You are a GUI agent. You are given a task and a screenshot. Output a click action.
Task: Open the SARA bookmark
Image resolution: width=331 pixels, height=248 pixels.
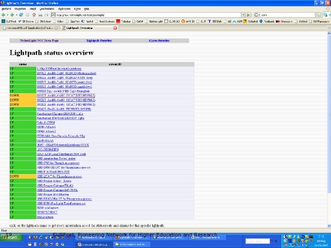pos(138,21)
